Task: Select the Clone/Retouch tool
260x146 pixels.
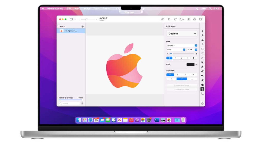Action: 202,76
